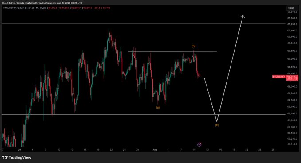Screen dimensions: 301x163
Task: Click the low value 63,900.7 in legend
Action: tap(75, 8)
